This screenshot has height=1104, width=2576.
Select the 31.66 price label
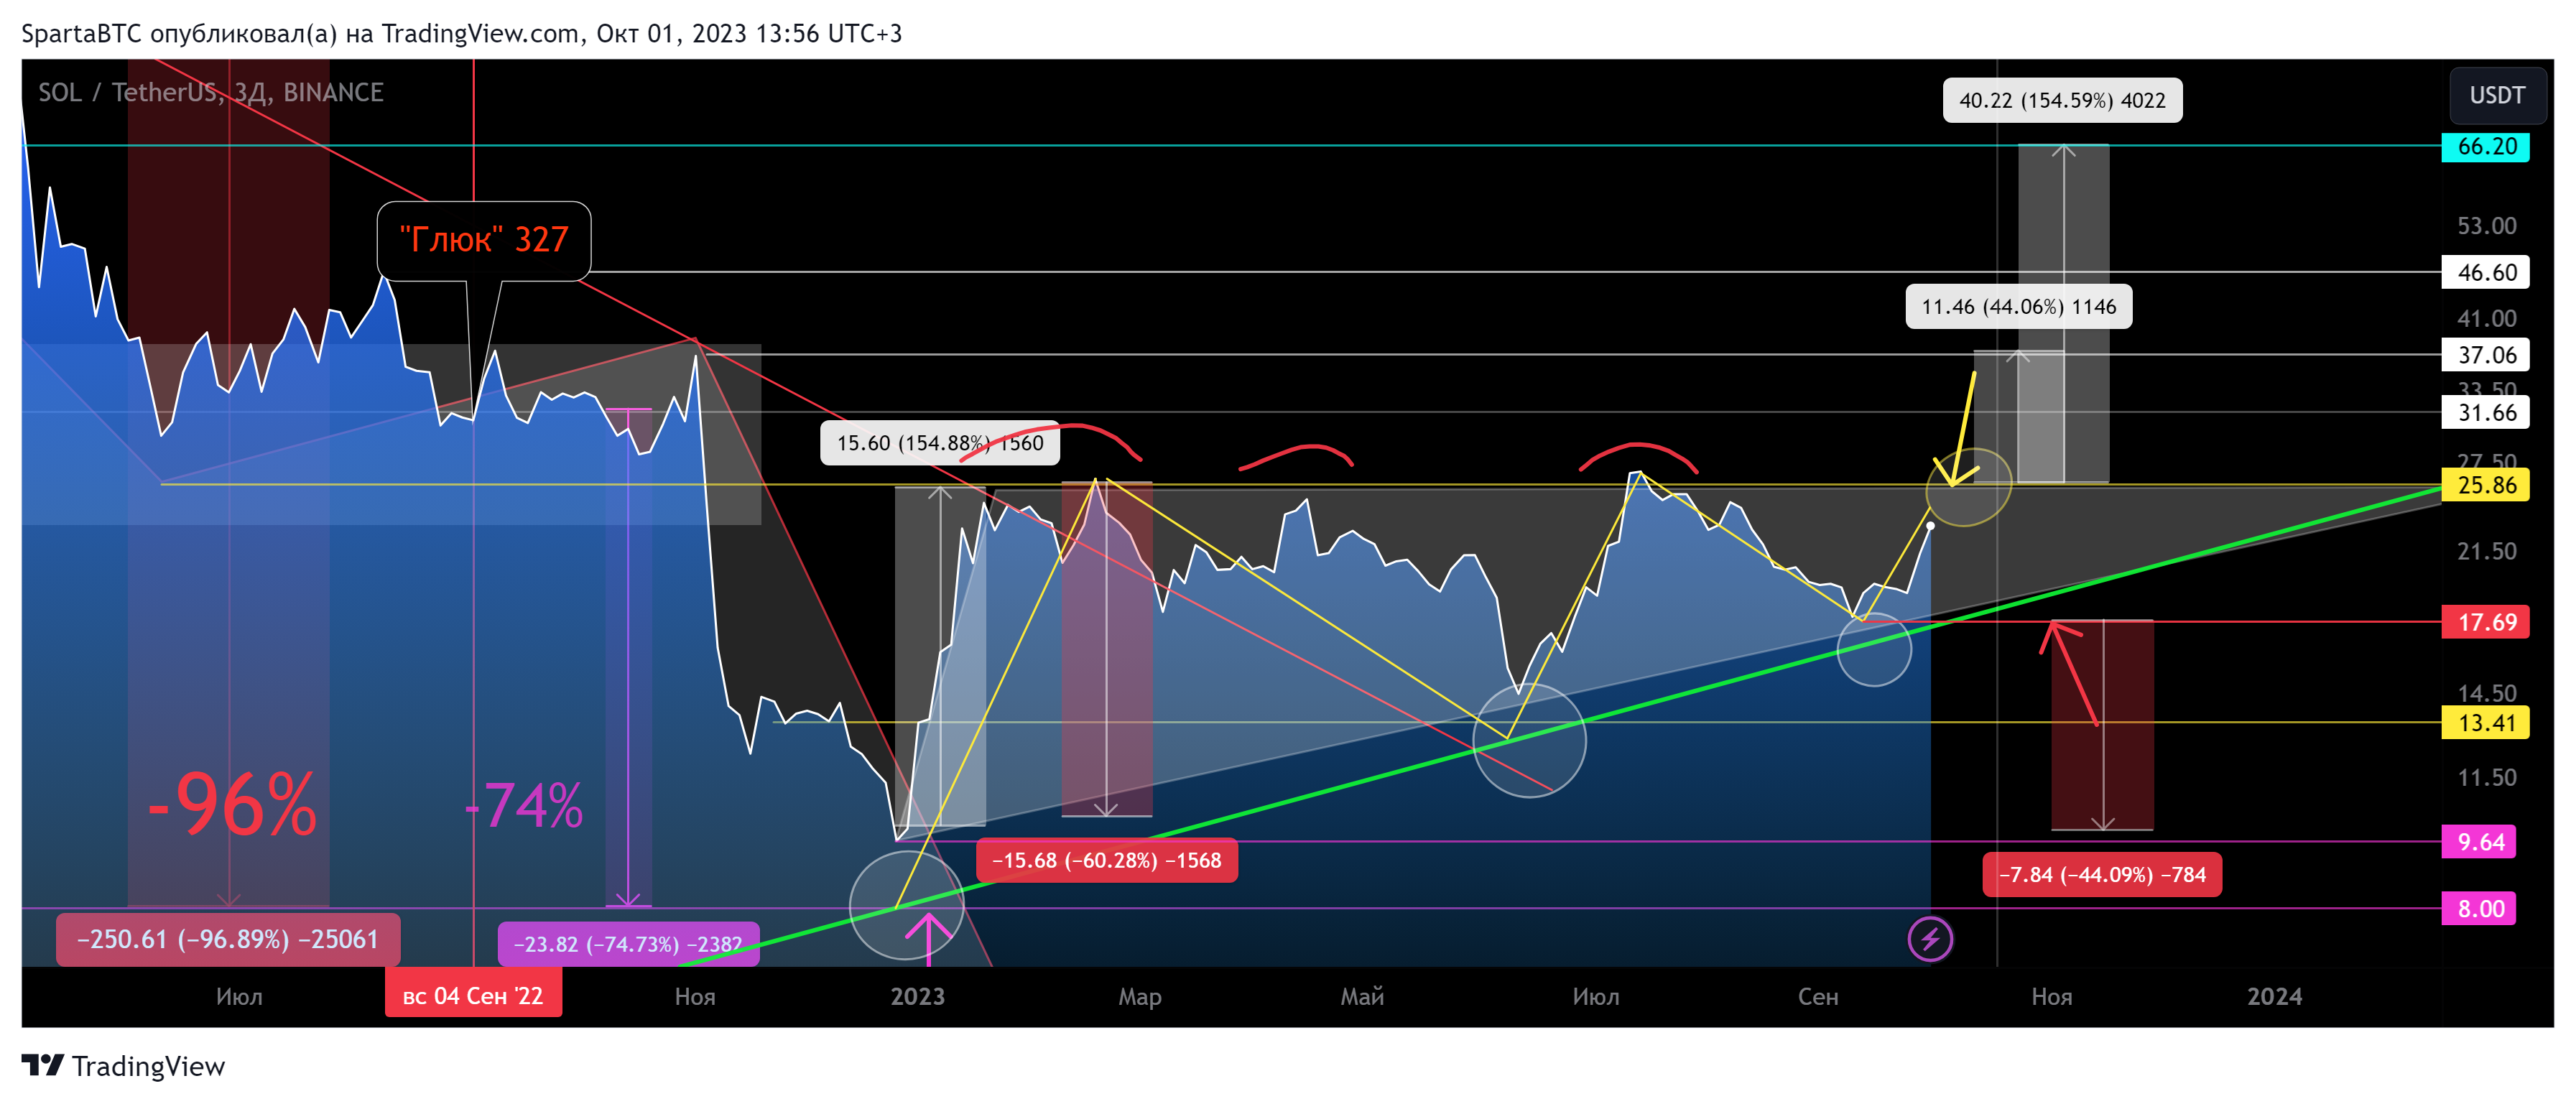(2485, 412)
